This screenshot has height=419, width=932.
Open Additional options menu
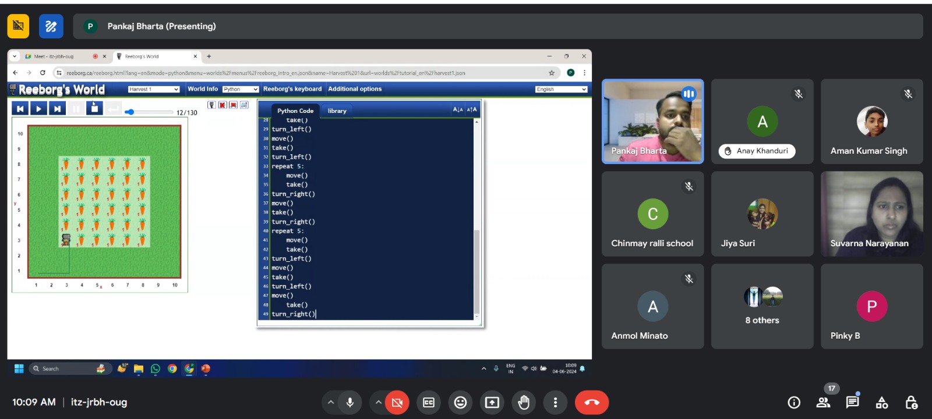(x=355, y=89)
